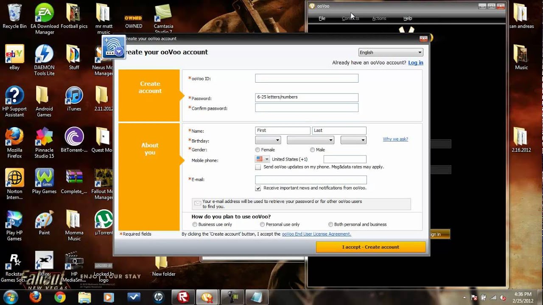Choose Personal use only option

[x=262, y=225]
